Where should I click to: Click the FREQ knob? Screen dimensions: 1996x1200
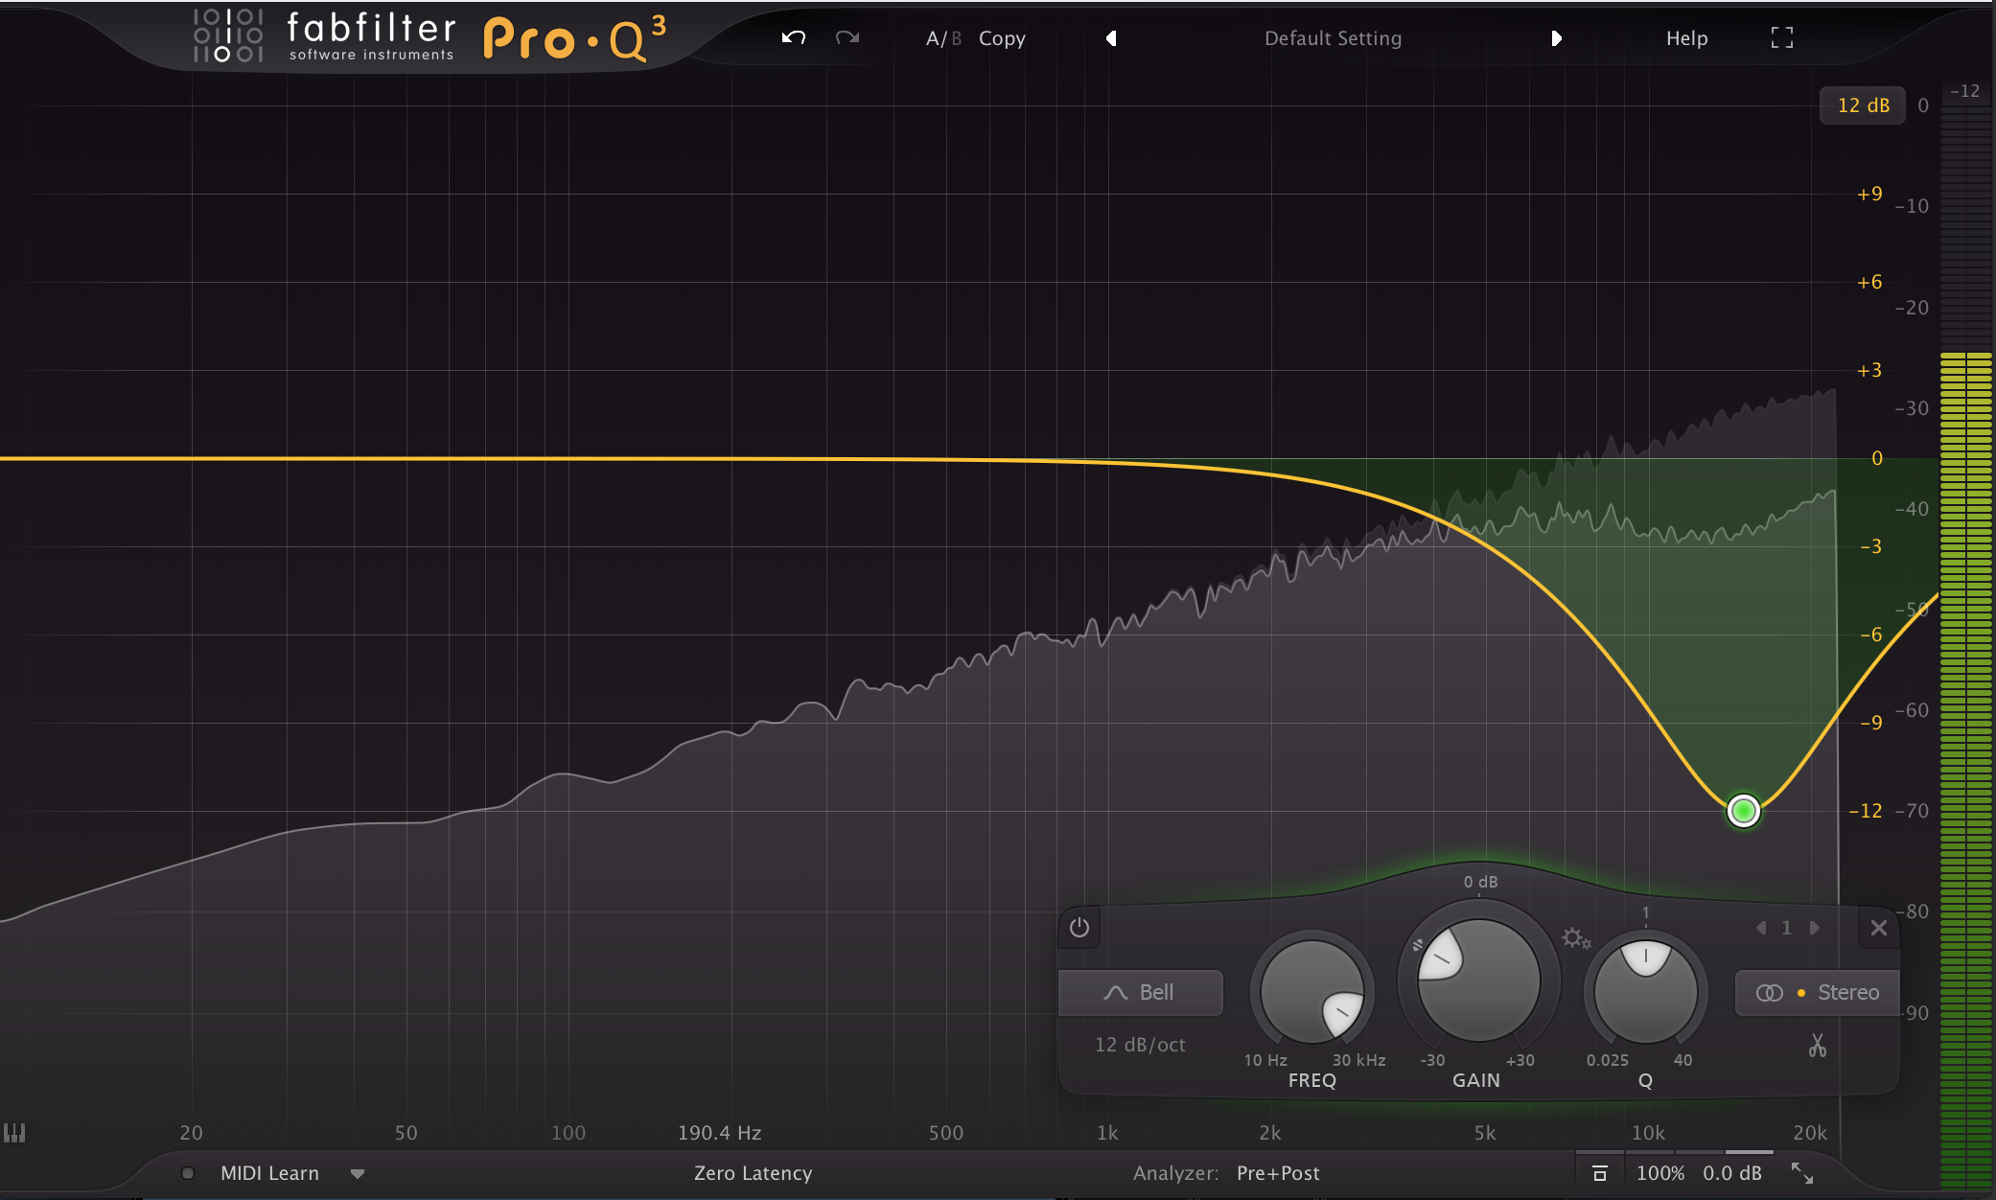click(x=1311, y=992)
